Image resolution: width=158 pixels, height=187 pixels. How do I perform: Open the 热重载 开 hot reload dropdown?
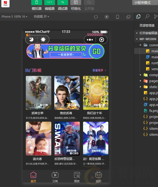click(41, 17)
